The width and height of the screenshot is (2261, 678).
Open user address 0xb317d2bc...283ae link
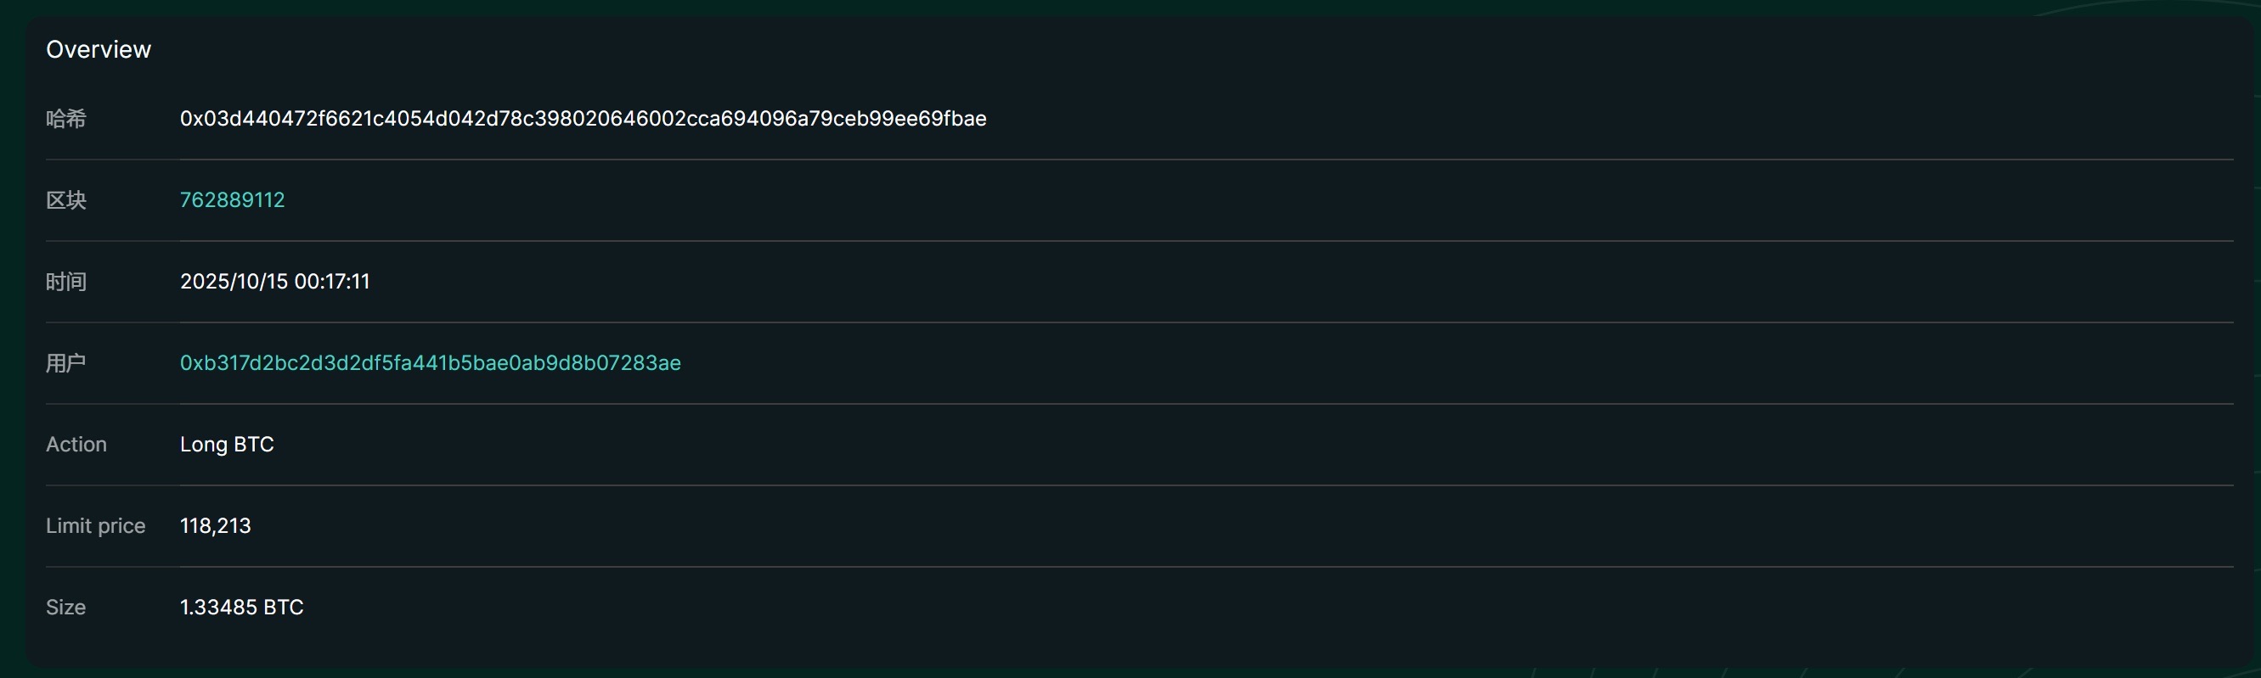[x=430, y=363]
